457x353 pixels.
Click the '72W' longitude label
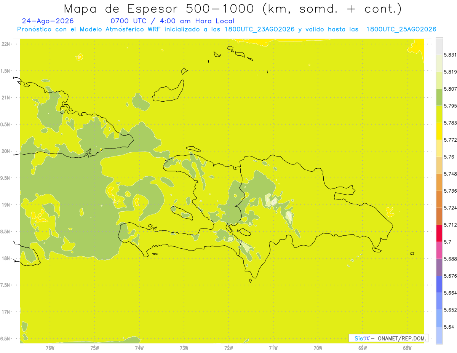tap(228, 348)
